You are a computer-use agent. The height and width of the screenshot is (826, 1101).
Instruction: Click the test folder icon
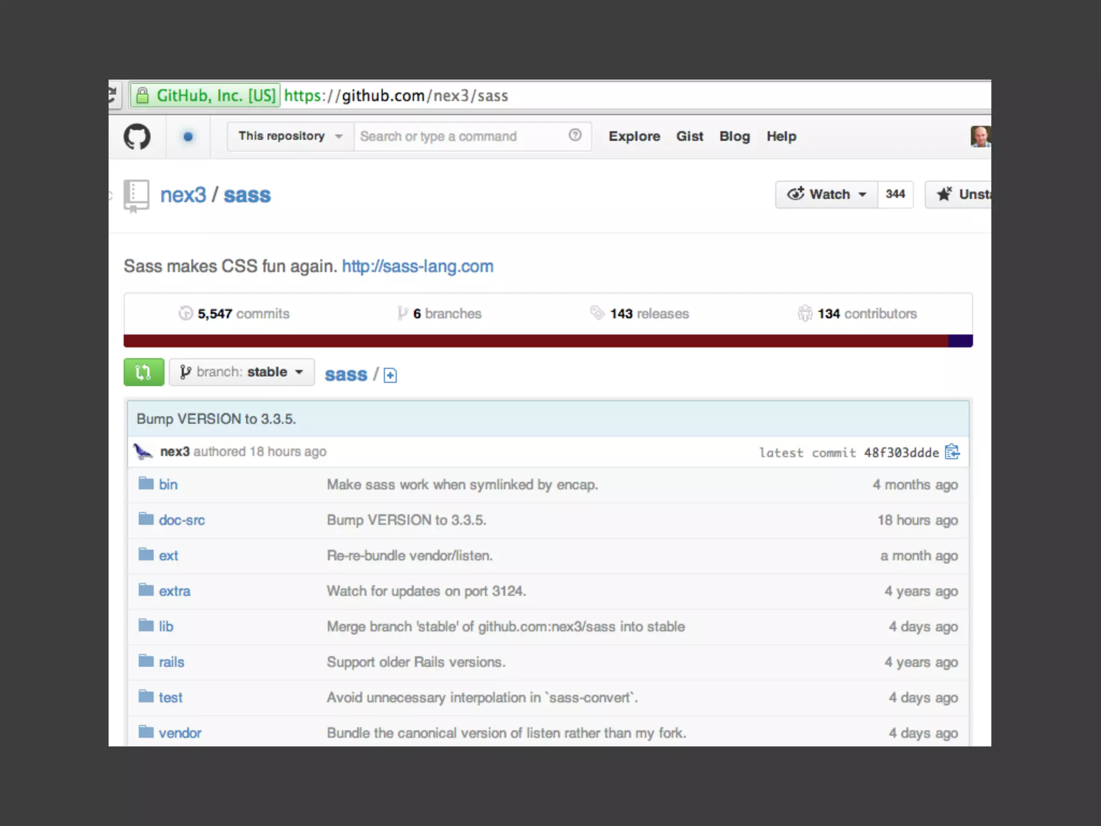(146, 696)
